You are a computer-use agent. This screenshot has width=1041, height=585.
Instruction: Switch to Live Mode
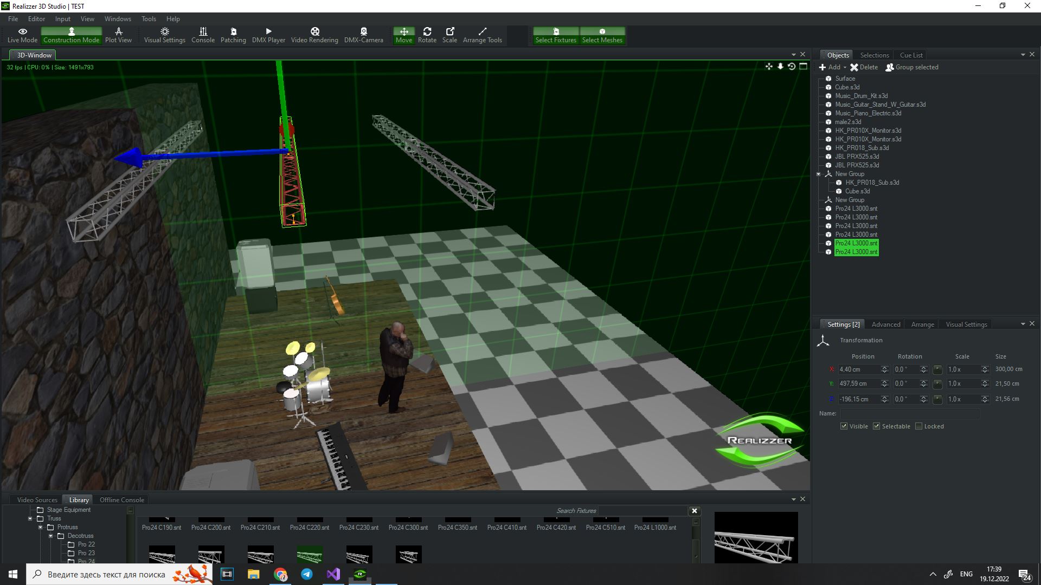click(x=22, y=35)
